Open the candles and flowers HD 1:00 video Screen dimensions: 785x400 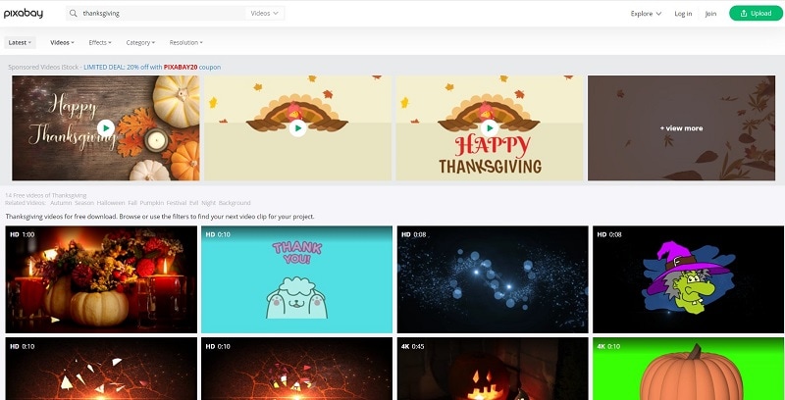pyautogui.click(x=101, y=279)
